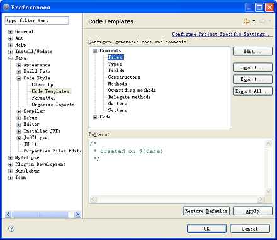This screenshot has width=277, height=240.
Task: Expand the General tree node
Action: [x=10, y=32]
